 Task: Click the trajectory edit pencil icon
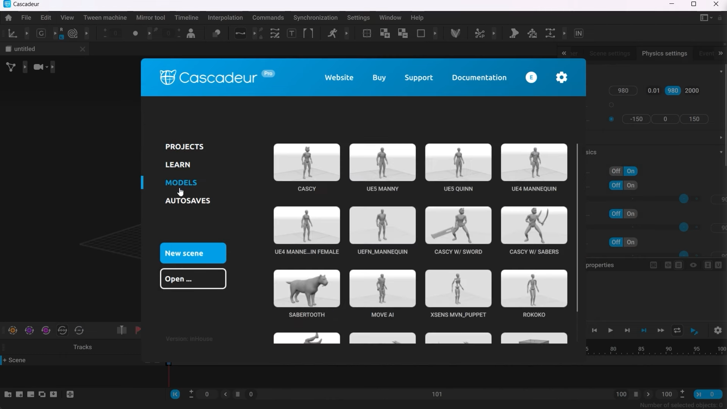point(275,33)
